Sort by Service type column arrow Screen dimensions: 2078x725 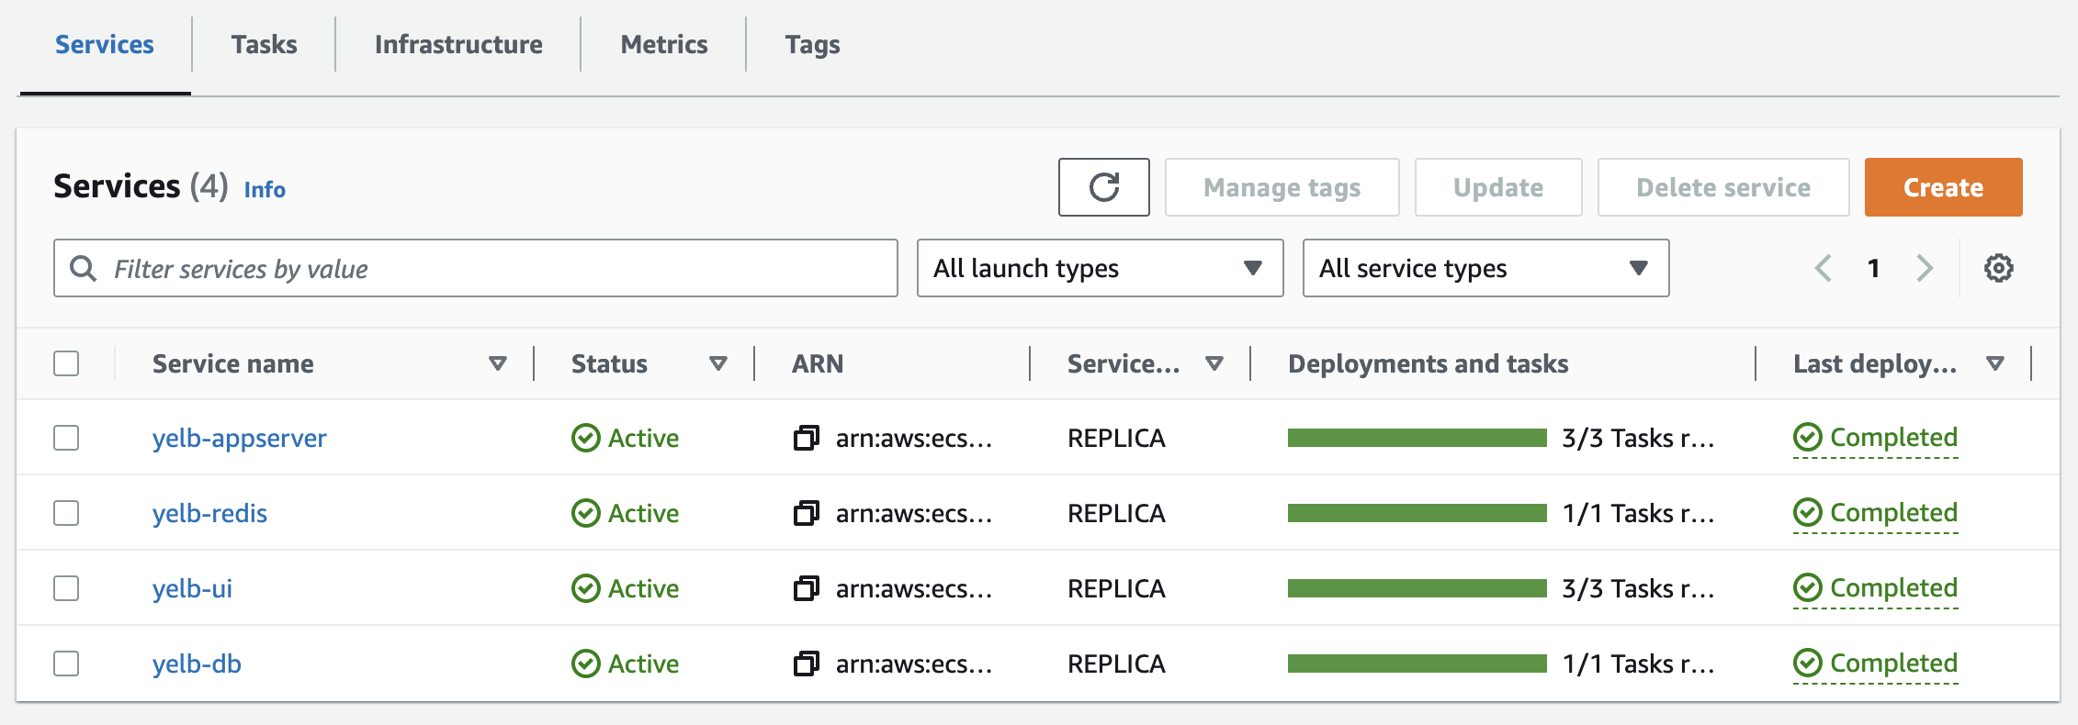[x=1214, y=363]
